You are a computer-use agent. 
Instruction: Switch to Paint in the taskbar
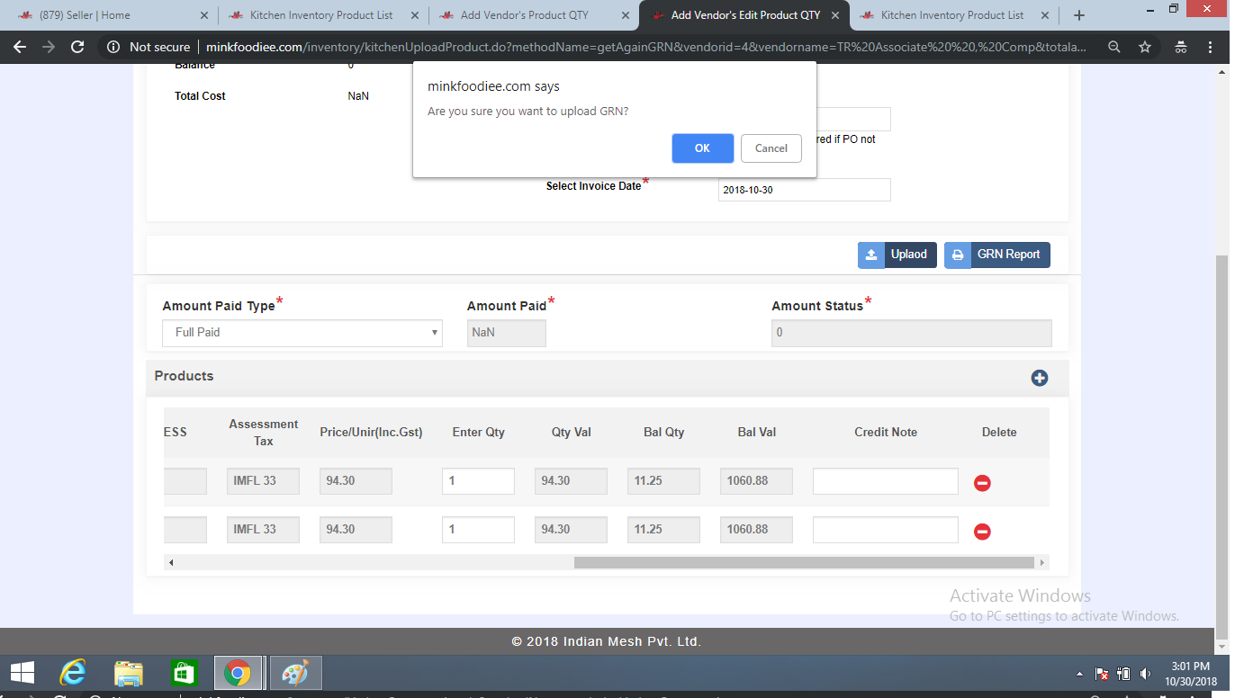295,673
